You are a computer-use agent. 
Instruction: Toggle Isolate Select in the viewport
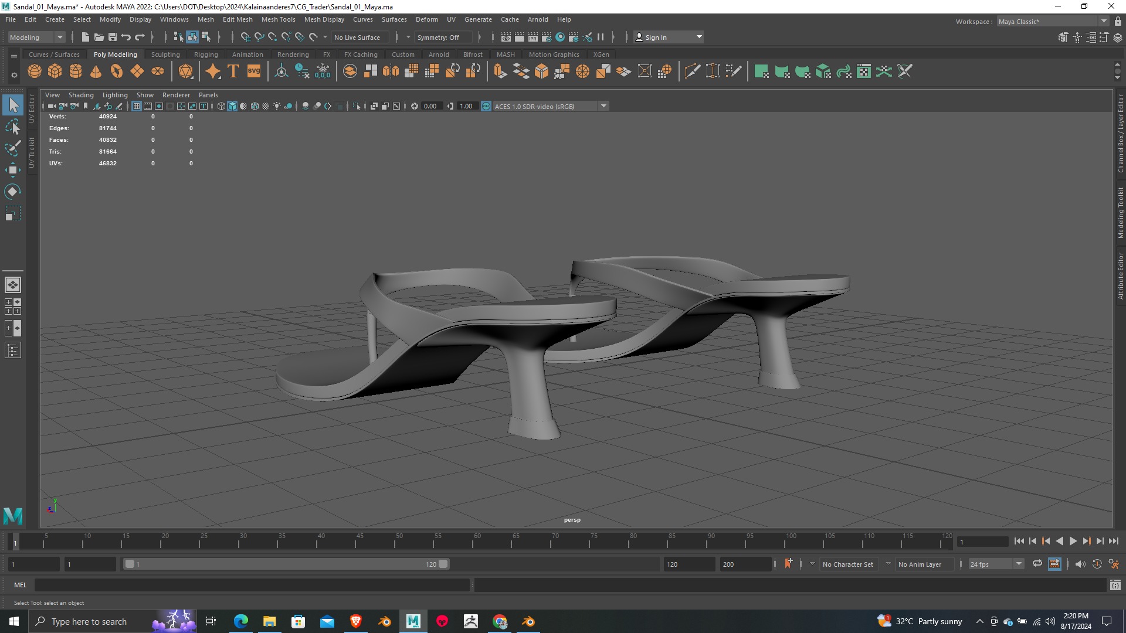coord(357,106)
